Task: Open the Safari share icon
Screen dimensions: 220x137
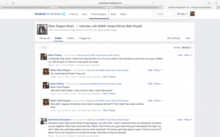Action: pos(209,3)
